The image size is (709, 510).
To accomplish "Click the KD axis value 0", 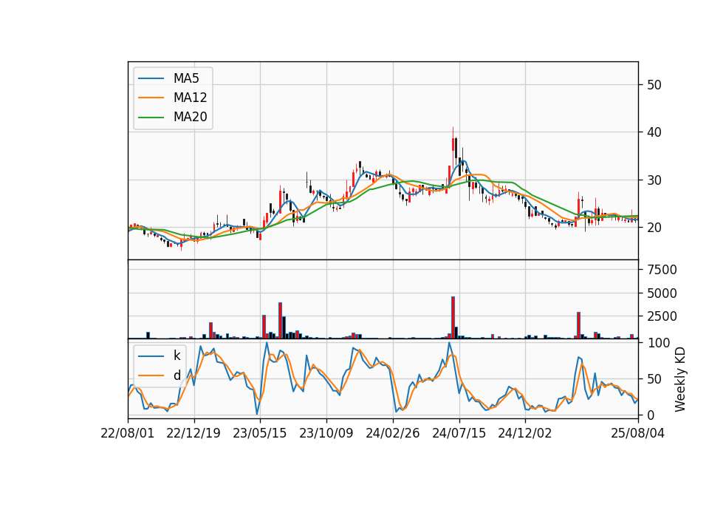I will coord(650,415).
